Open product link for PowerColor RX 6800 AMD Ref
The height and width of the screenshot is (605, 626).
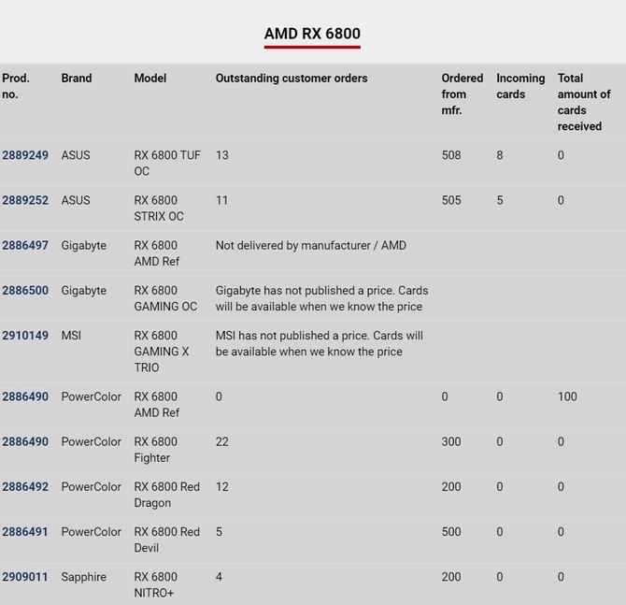(x=25, y=396)
